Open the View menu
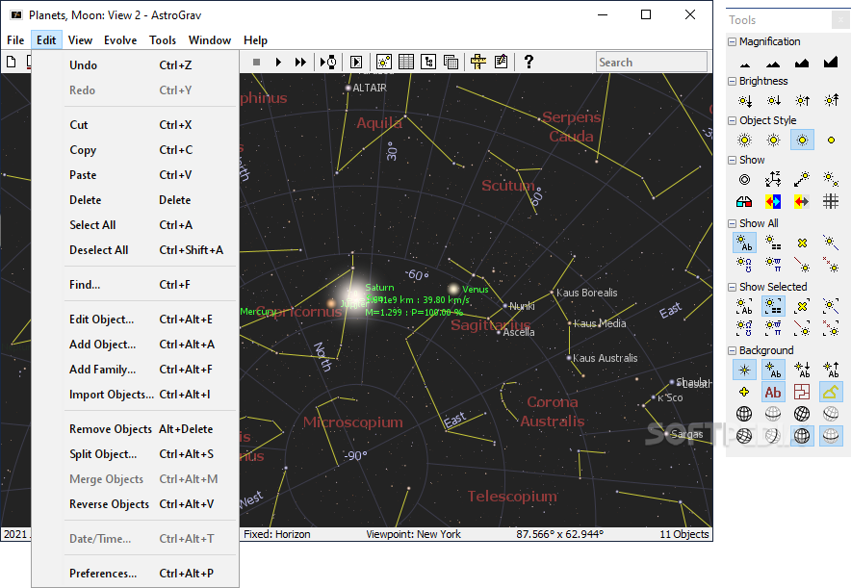Viewport: 851px width, 588px height. (x=80, y=40)
